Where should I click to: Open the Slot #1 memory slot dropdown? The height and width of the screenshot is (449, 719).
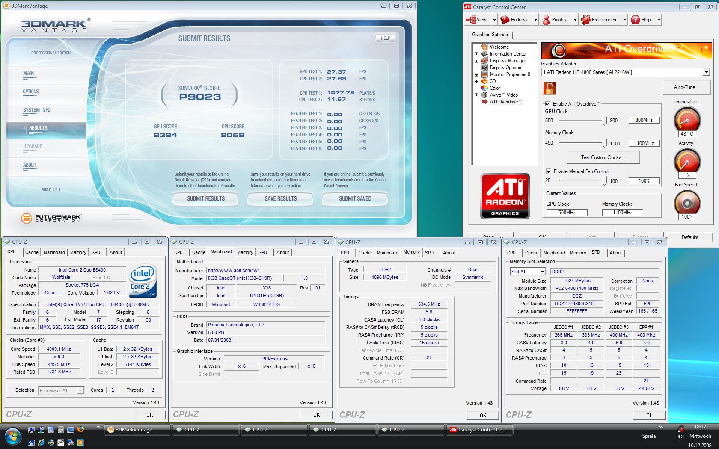click(542, 272)
